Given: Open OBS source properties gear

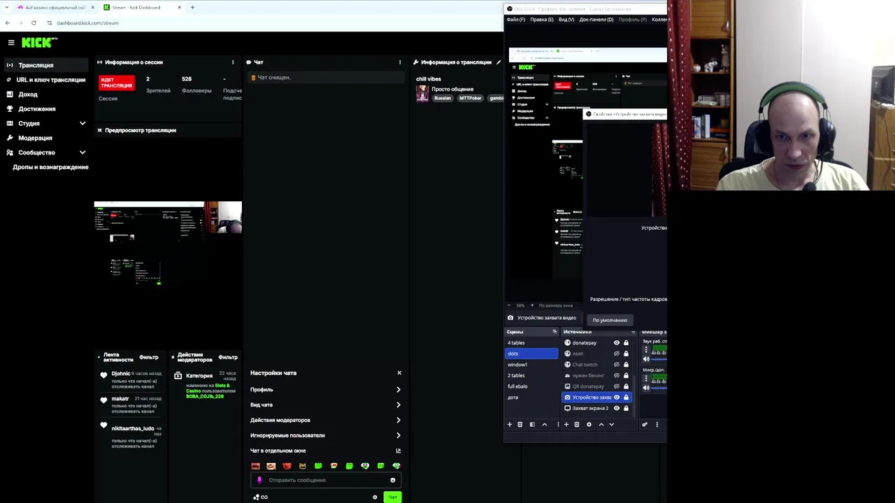Looking at the screenshot, I should pos(589,425).
